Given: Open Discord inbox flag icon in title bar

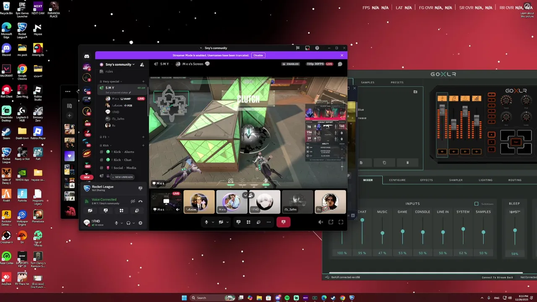Looking at the screenshot, I should coord(298,48).
